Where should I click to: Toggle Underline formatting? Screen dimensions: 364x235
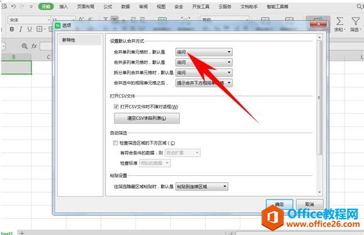tap(30, 30)
